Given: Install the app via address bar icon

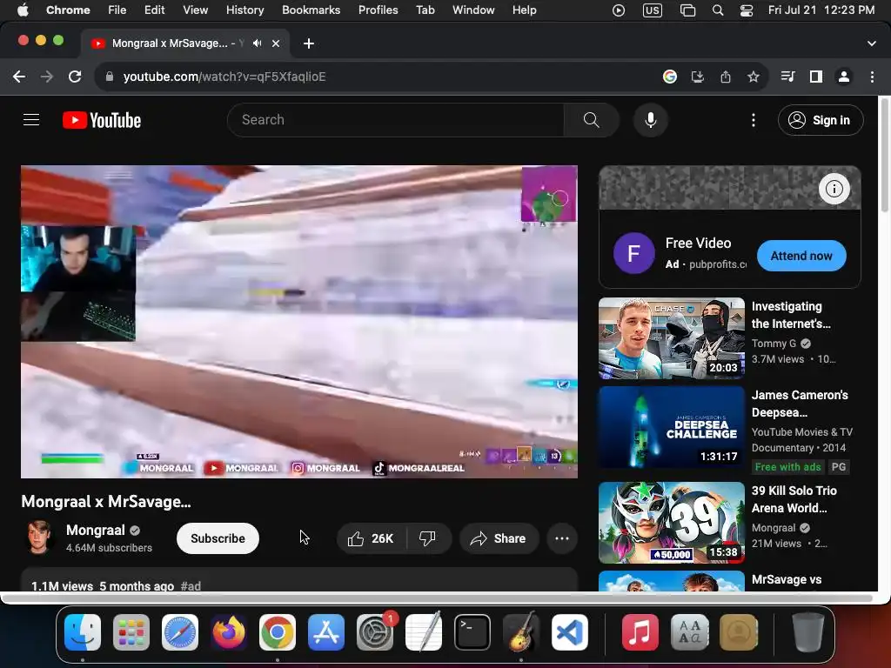Looking at the screenshot, I should click(x=698, y=77).
